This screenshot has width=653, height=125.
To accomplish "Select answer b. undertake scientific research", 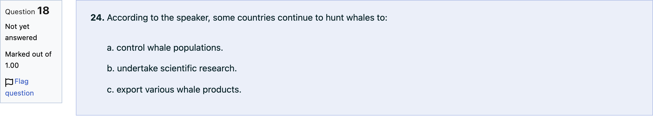I will pos(172,68).
